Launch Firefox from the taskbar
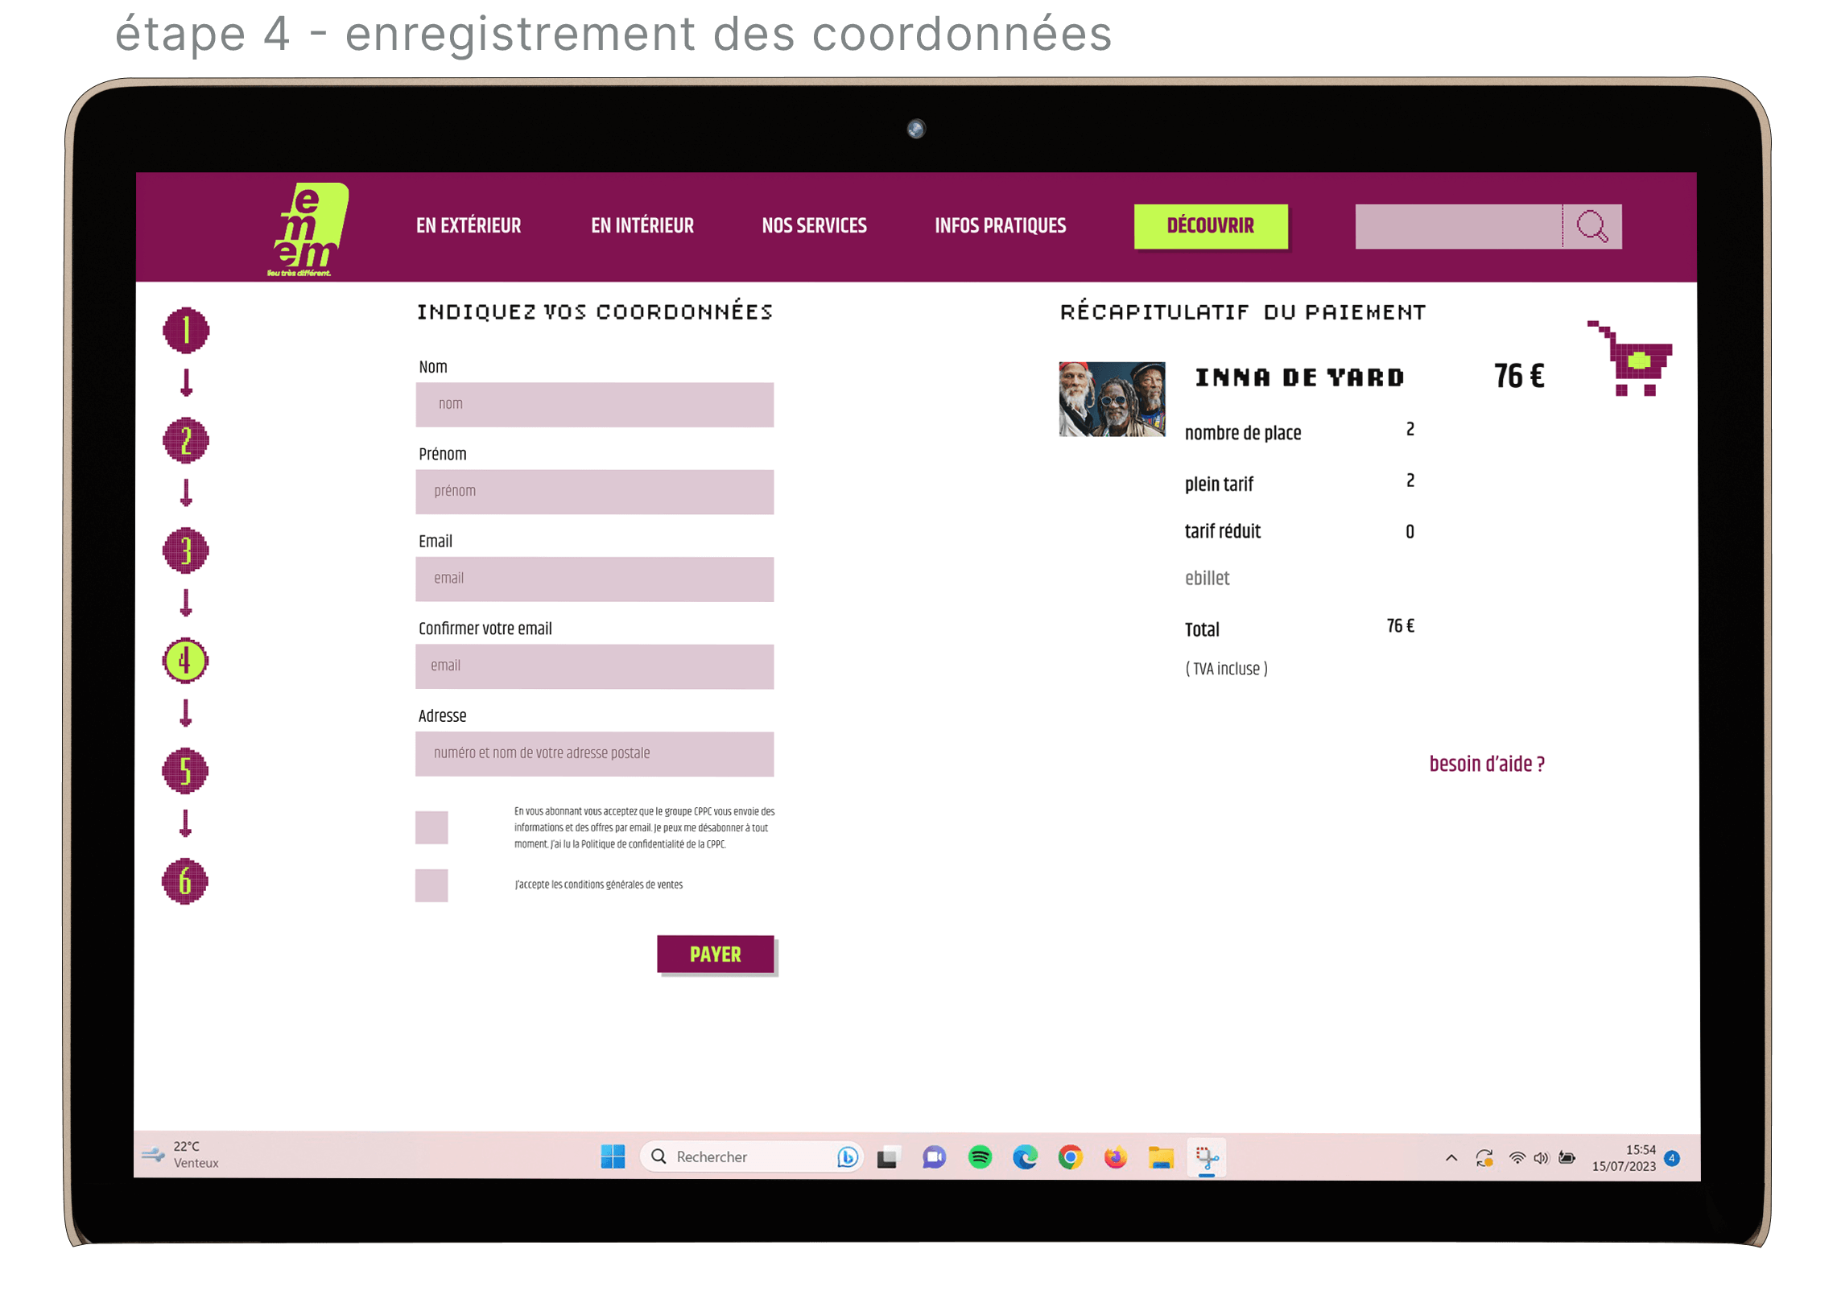 [1115, 1156]
